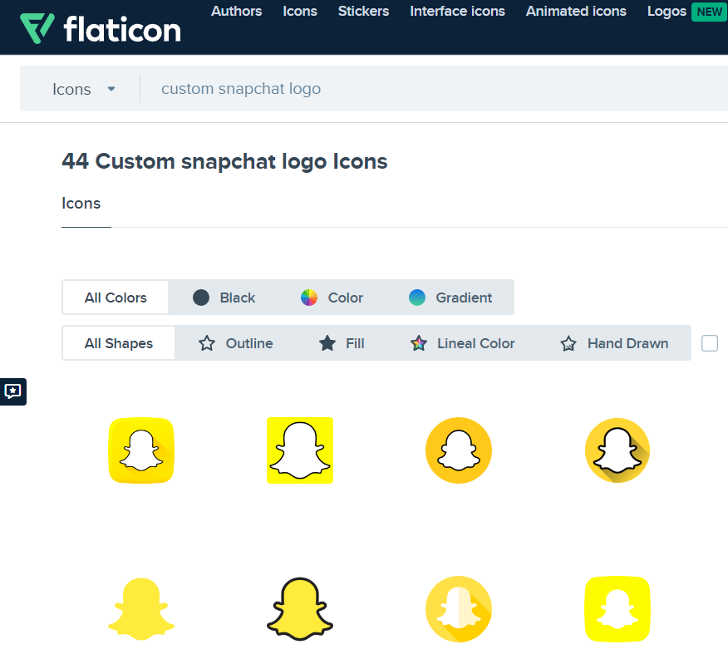
Task: Click the multicolor Lineal Color star
Action: tap(419, 343)
